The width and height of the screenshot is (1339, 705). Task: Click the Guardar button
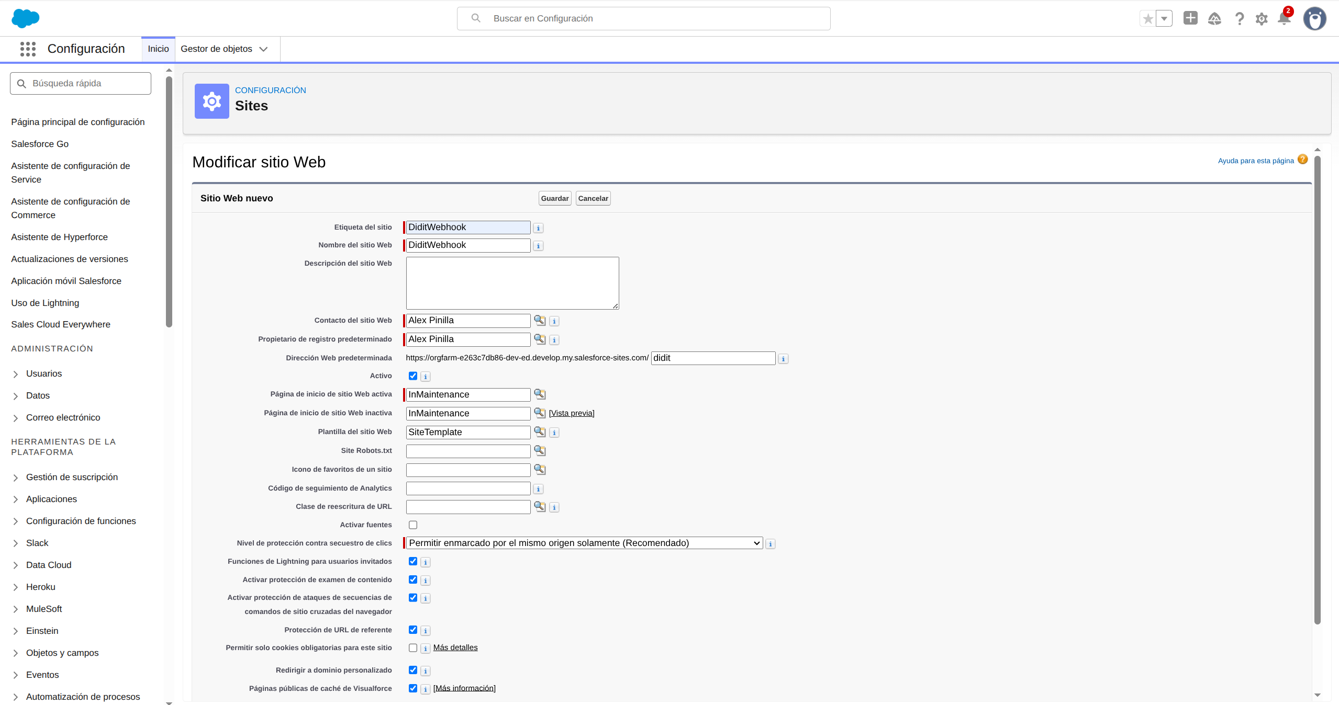click(x=554, y=198)
